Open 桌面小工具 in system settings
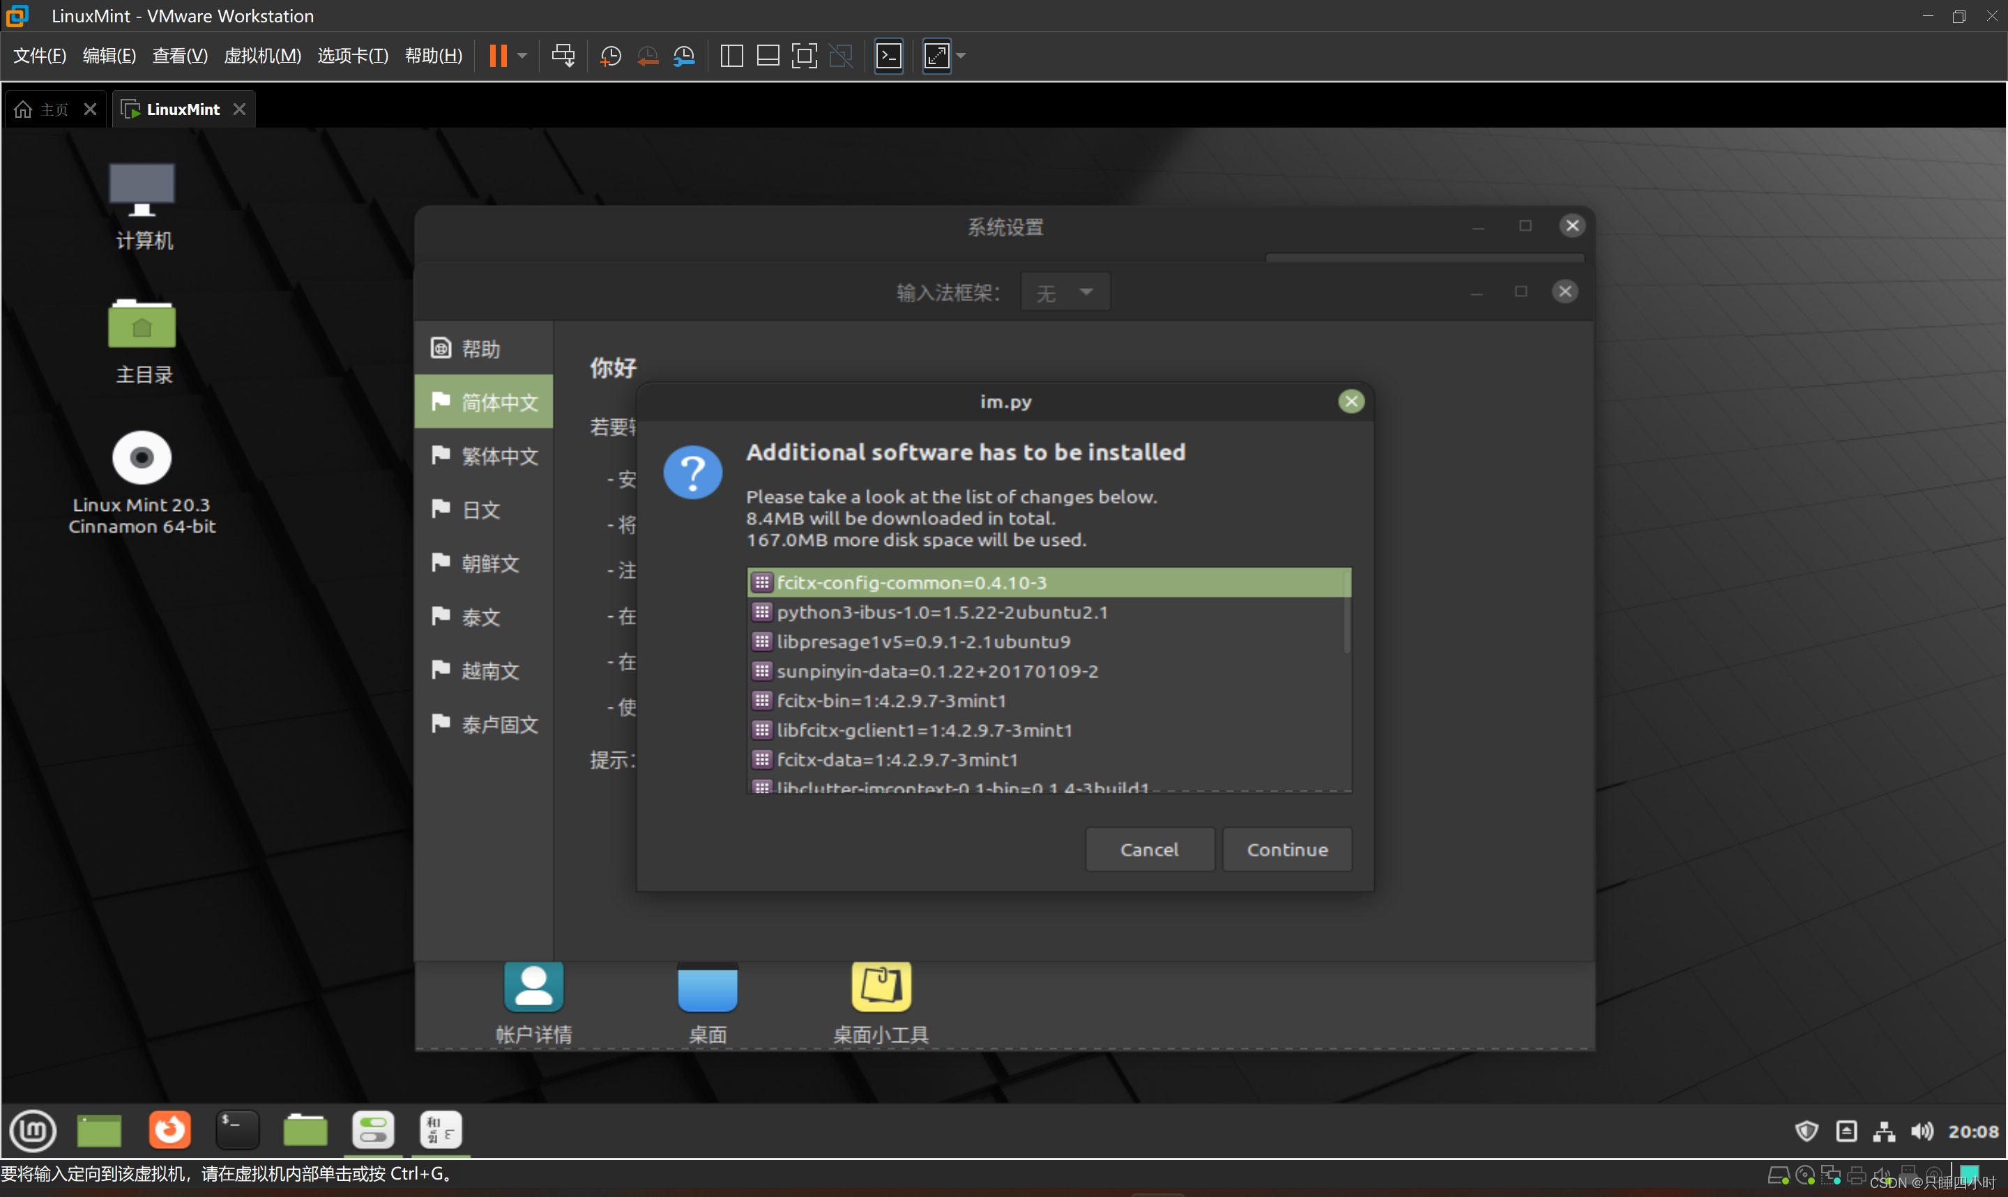Image resolution: width=2008 pixels, height=1197 pixels. coord(881,1004)
